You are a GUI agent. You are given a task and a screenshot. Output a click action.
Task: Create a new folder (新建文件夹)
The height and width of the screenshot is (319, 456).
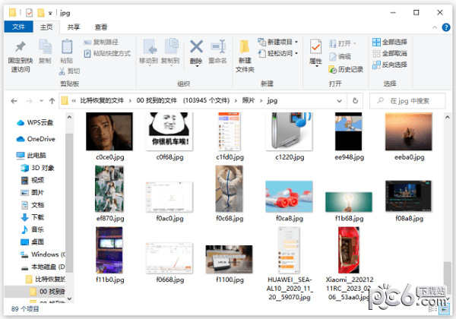pyautogui.click(x=245, y=55)
